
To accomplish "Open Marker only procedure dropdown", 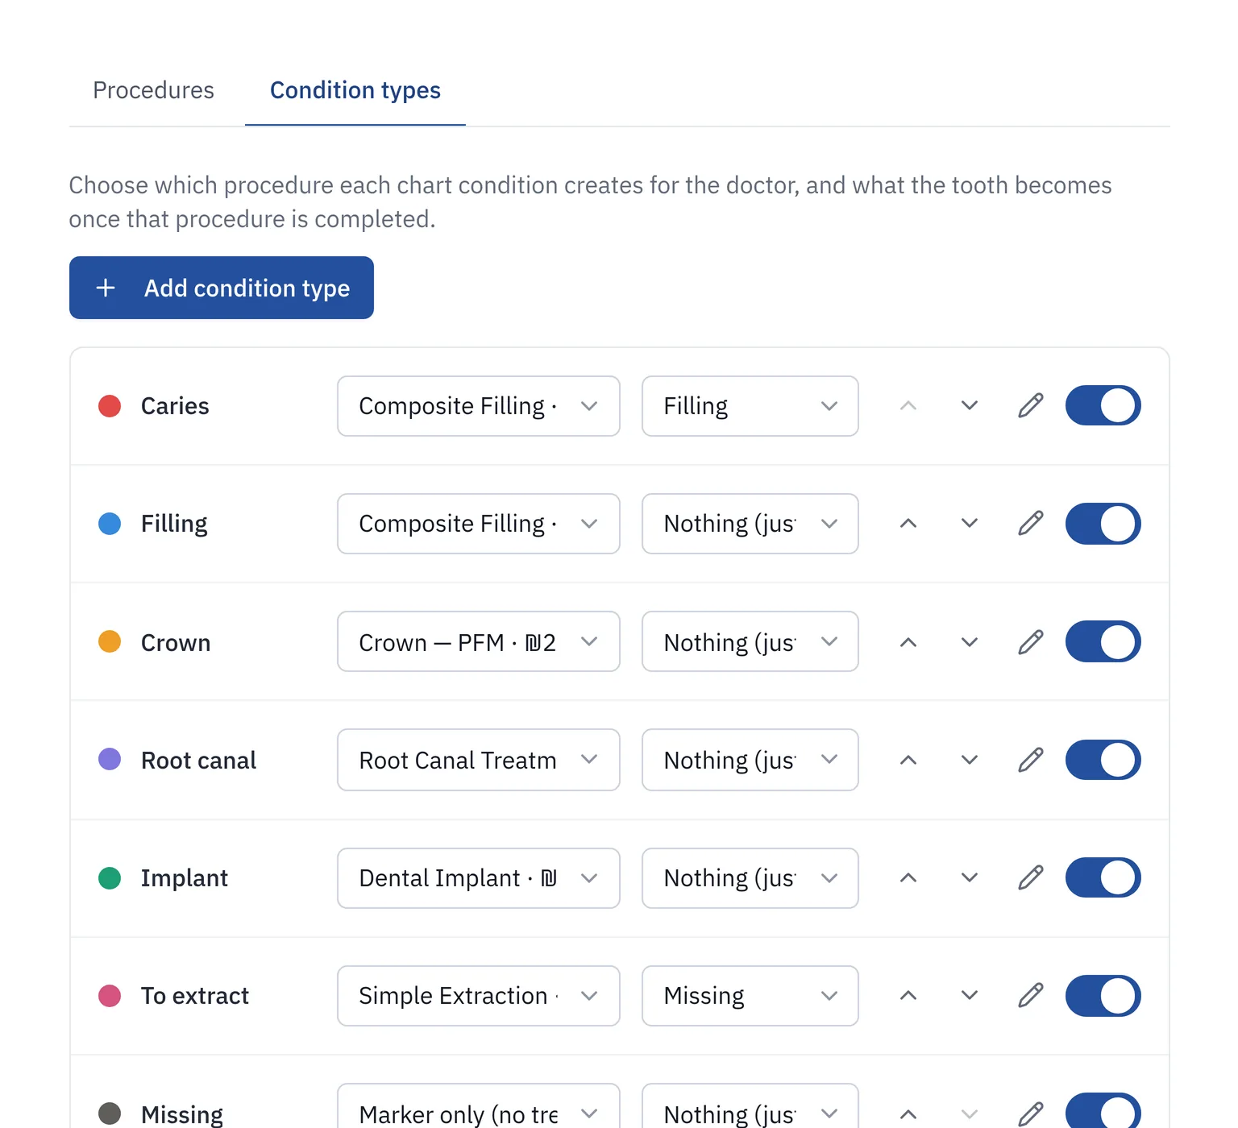I will pyautogui.click(x=479, y=1106).
